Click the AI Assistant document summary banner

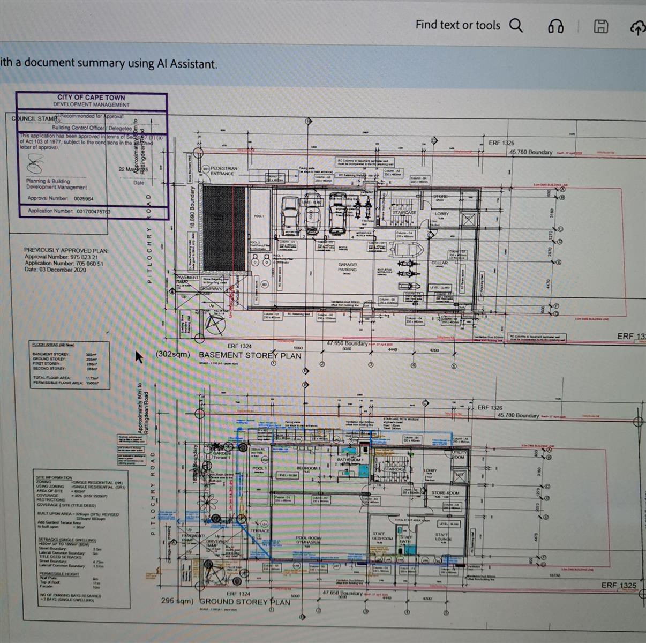click(x=109, y=63)
